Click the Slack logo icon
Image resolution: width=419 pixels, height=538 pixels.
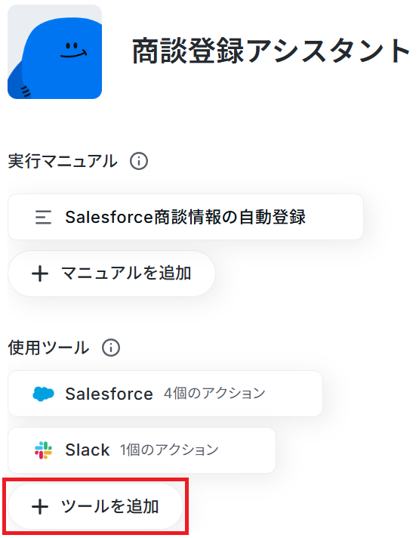tap(43, 450)
